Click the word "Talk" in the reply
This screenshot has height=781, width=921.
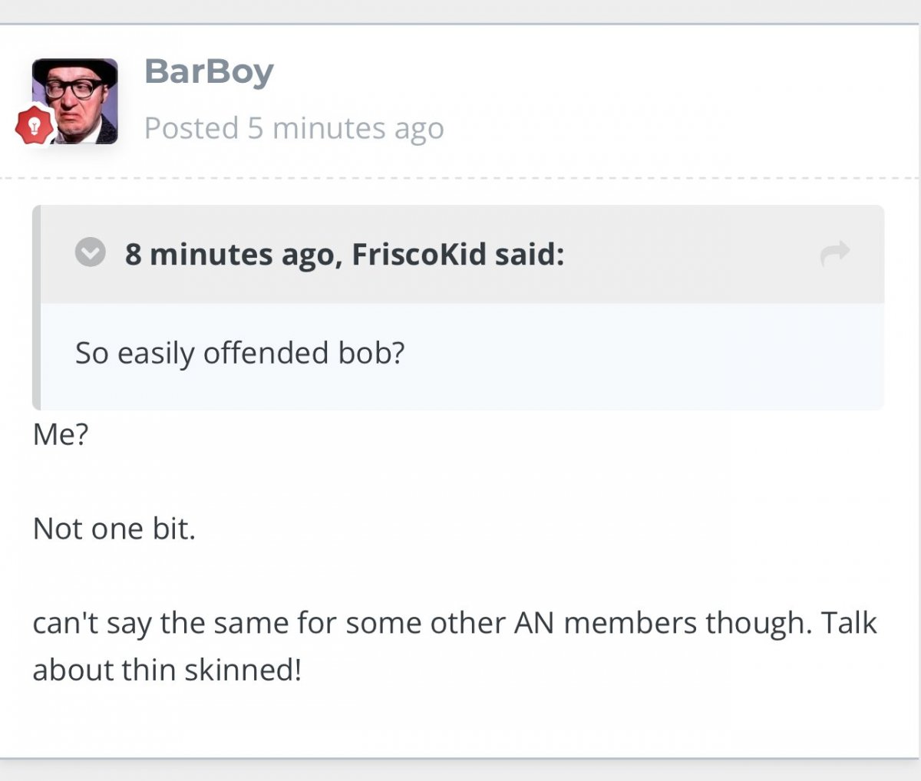848,623
